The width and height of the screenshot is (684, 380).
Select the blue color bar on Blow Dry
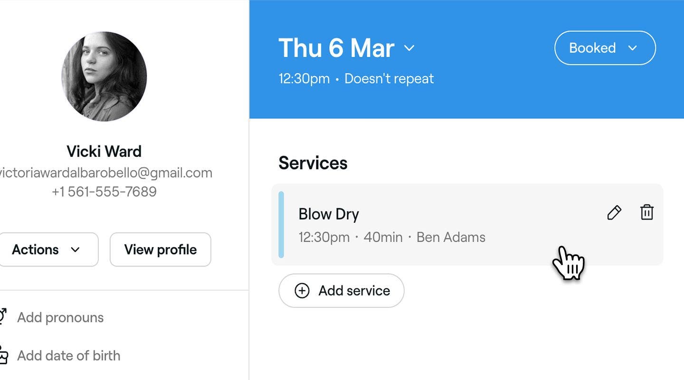281,225
